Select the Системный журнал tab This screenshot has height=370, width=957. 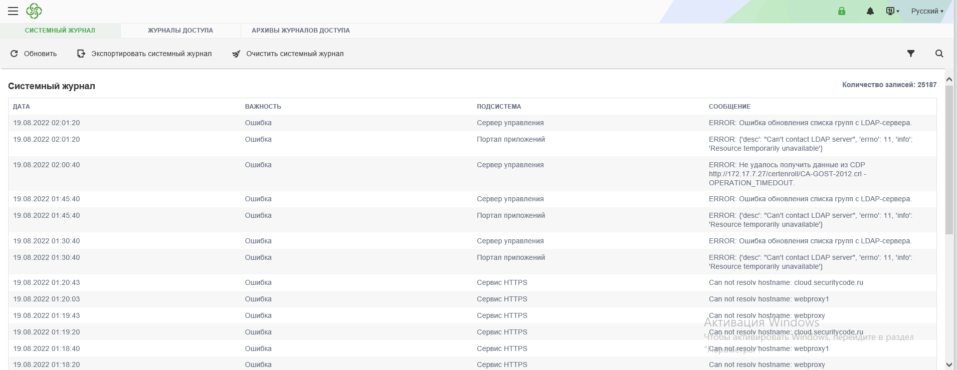point(60,31)
